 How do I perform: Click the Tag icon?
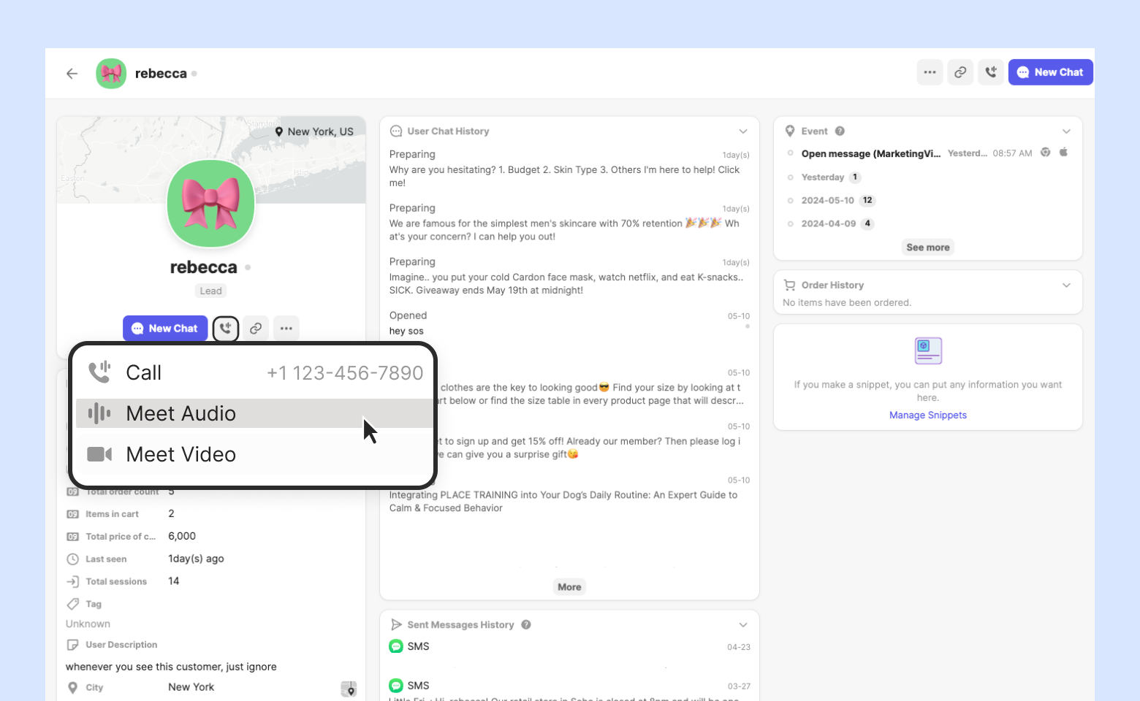(72, 604)
